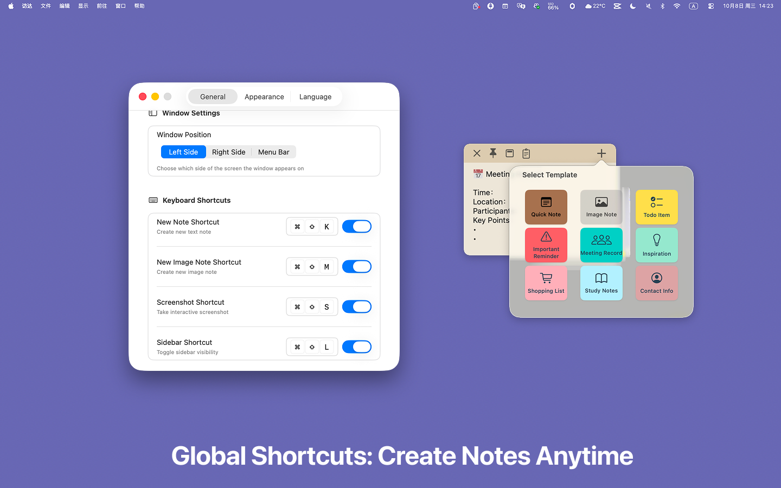Disable the New Note Shortcut toggle
This screenshot has height=488, width=781.
pos(357,226)
